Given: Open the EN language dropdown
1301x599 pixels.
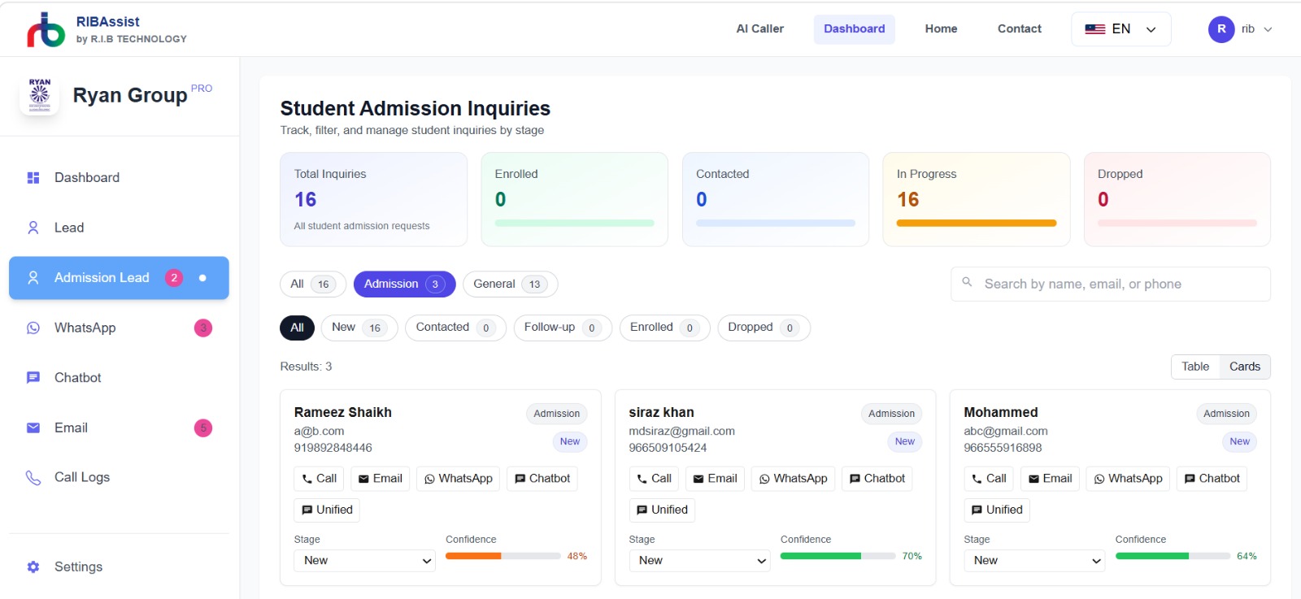Looking at the screenshot, I should pyautogui.click(x=1120, y=29).
